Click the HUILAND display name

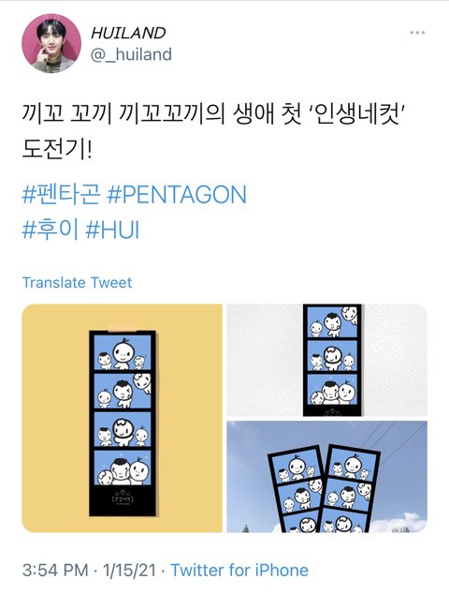pyautogui.click(x=128, y=34)
